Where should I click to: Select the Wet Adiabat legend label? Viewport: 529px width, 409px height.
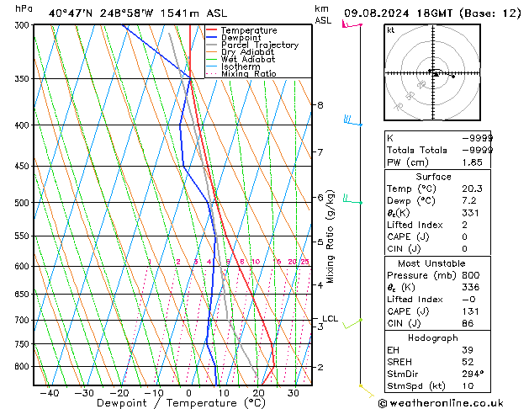click(x=248, y=59)
